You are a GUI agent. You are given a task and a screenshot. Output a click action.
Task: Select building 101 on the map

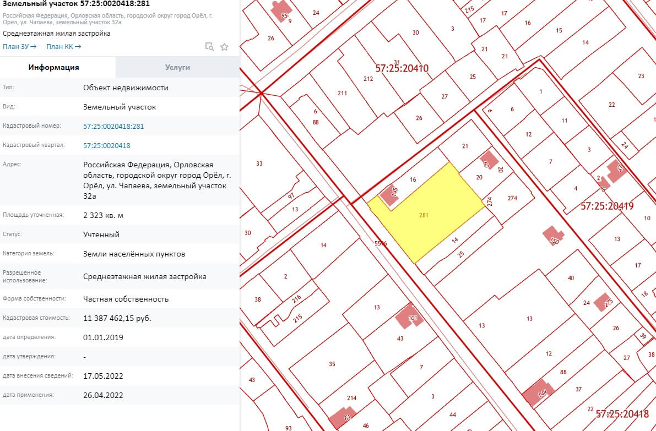(x=410, y=316)
